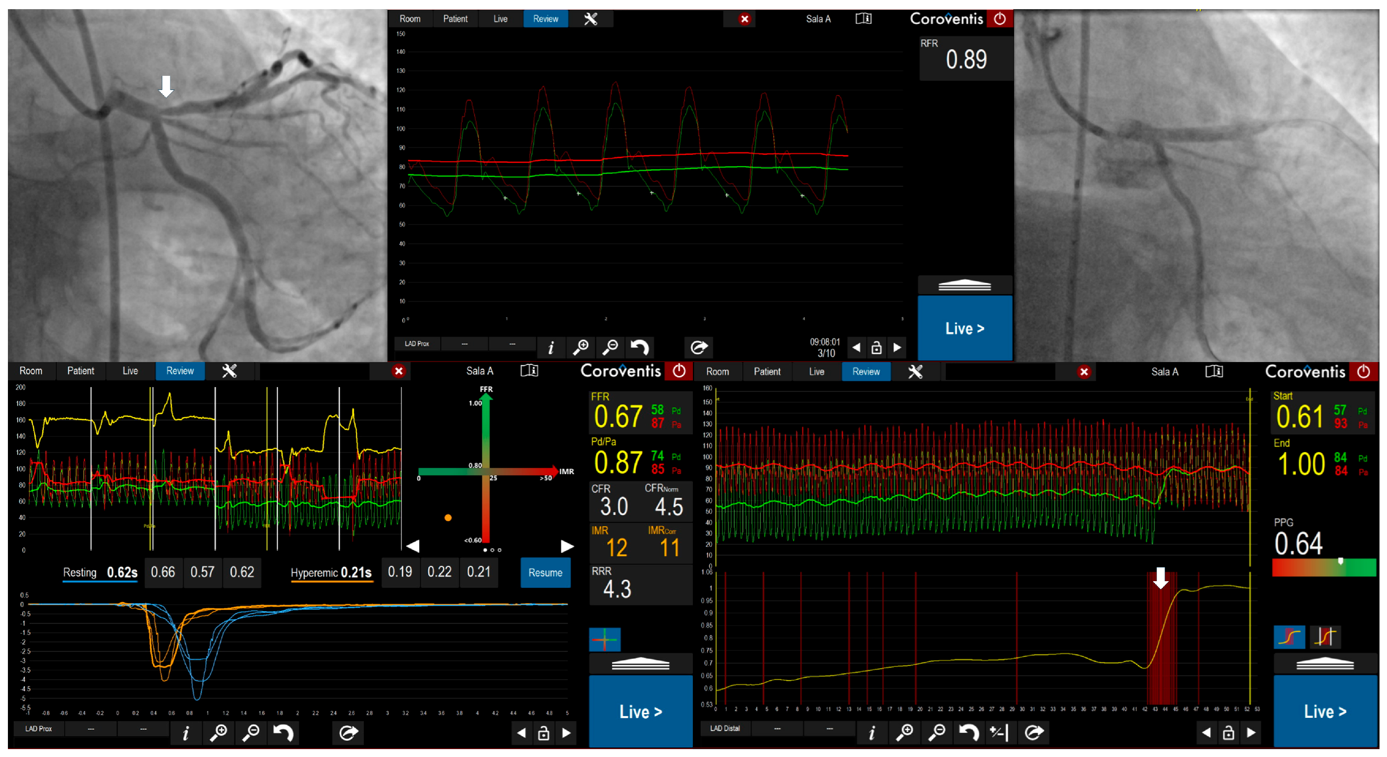Click the PPG red-green gradient scale bar
Viewport: 1387px width, 757px height.
1324,568
